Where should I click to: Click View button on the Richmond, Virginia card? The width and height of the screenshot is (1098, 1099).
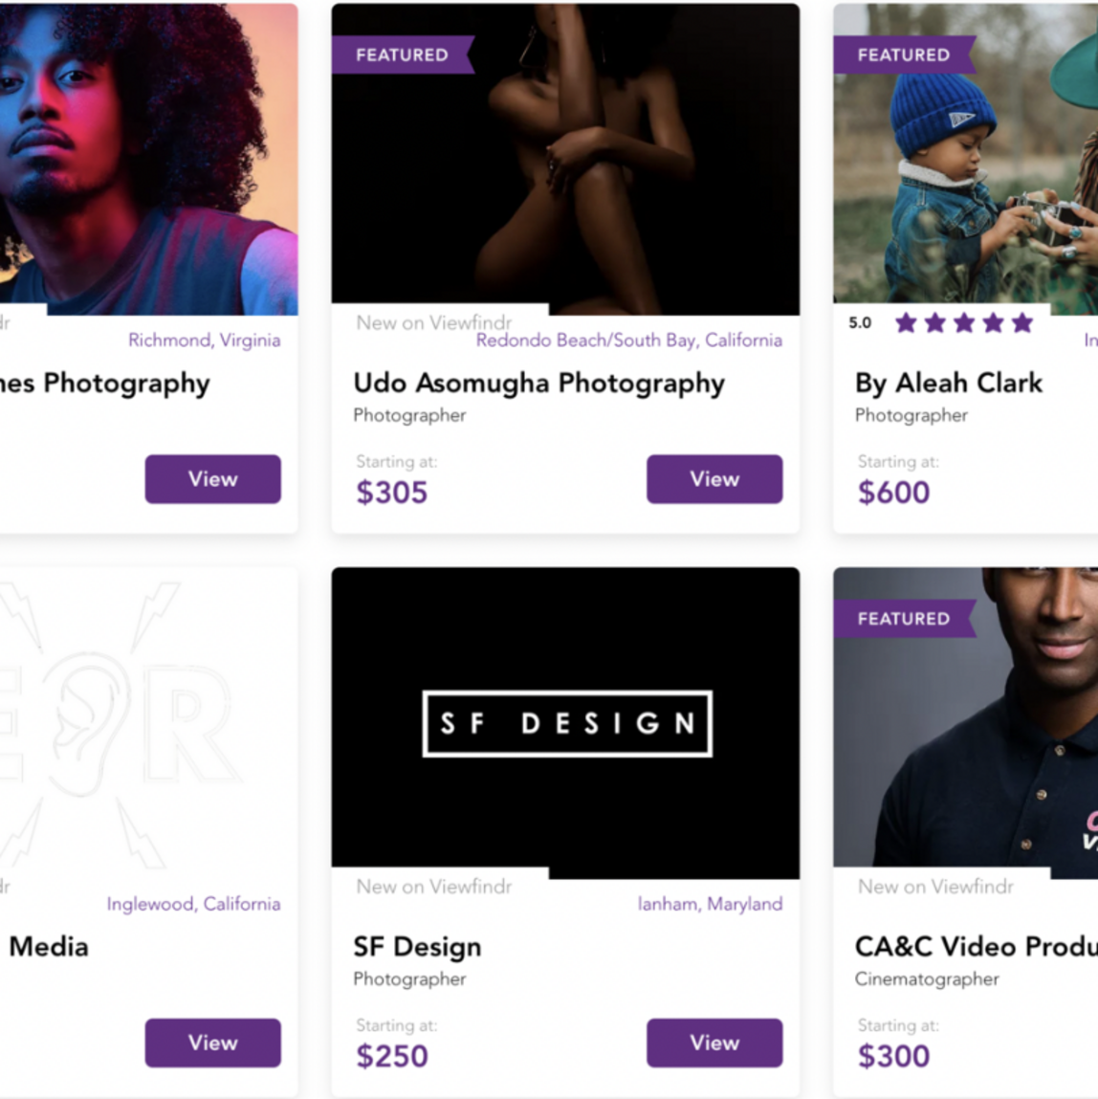212,479
